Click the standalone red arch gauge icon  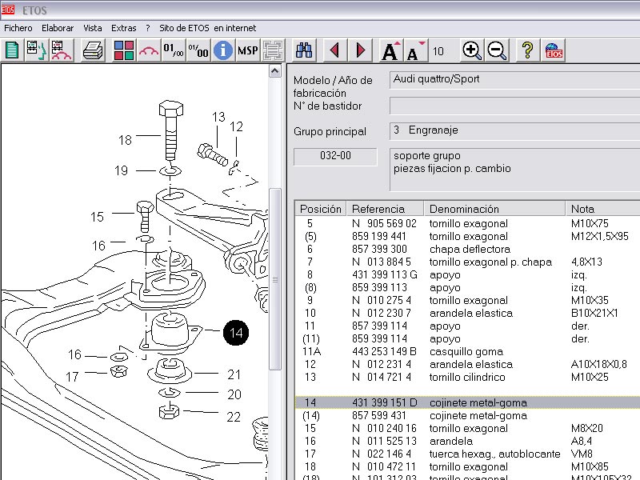pyautogui.click(x=149, y=50)
